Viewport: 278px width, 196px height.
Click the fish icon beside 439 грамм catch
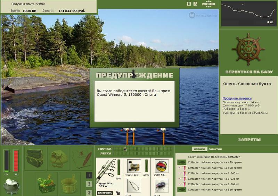182,162
